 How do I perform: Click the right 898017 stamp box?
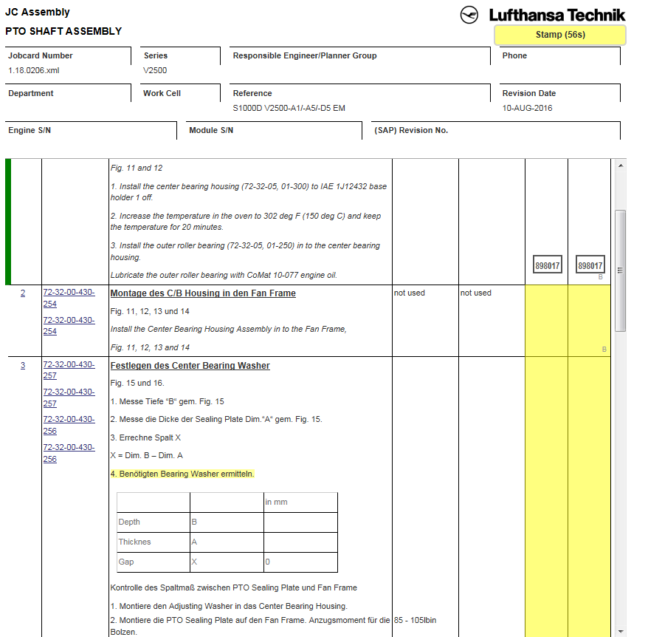[x=590, y=265]
